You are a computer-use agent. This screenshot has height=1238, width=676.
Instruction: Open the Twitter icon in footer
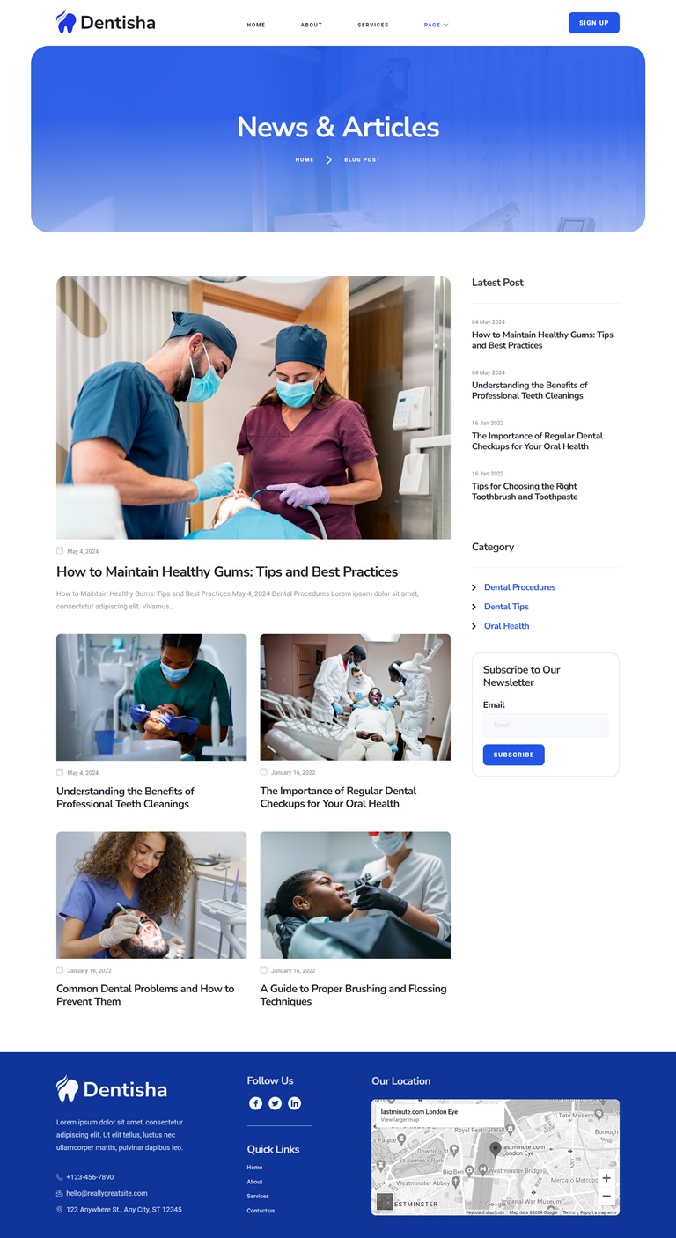(x=275, y=1103)
